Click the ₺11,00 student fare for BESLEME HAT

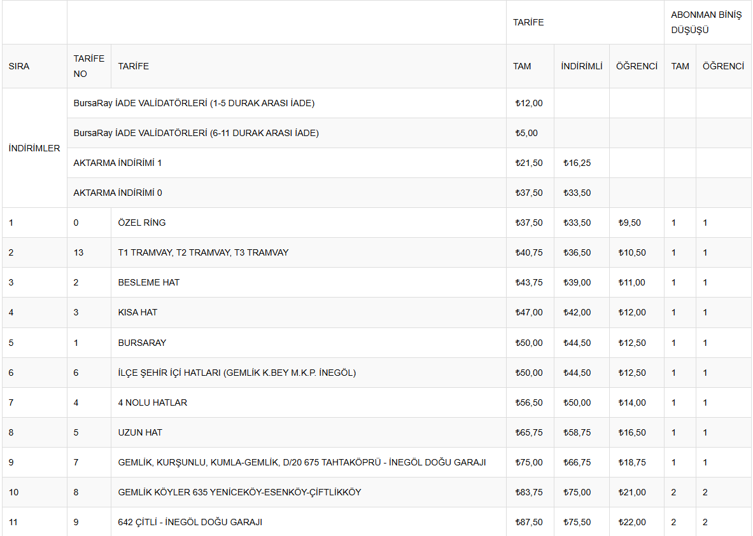tap(632, 283)
